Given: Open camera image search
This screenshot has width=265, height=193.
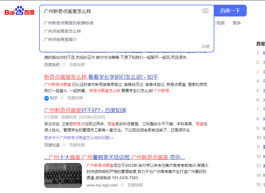Looking at the screenshot, I should pyautogui.click(x=205, y=11).
